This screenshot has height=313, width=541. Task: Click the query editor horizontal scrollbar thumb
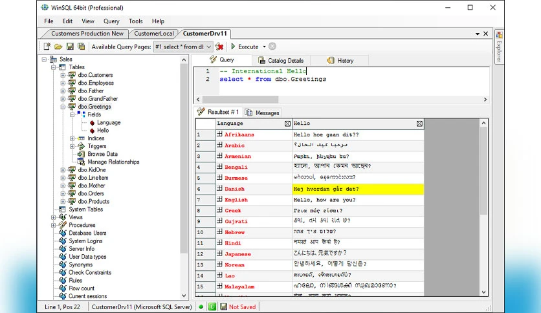coord(240,100)
